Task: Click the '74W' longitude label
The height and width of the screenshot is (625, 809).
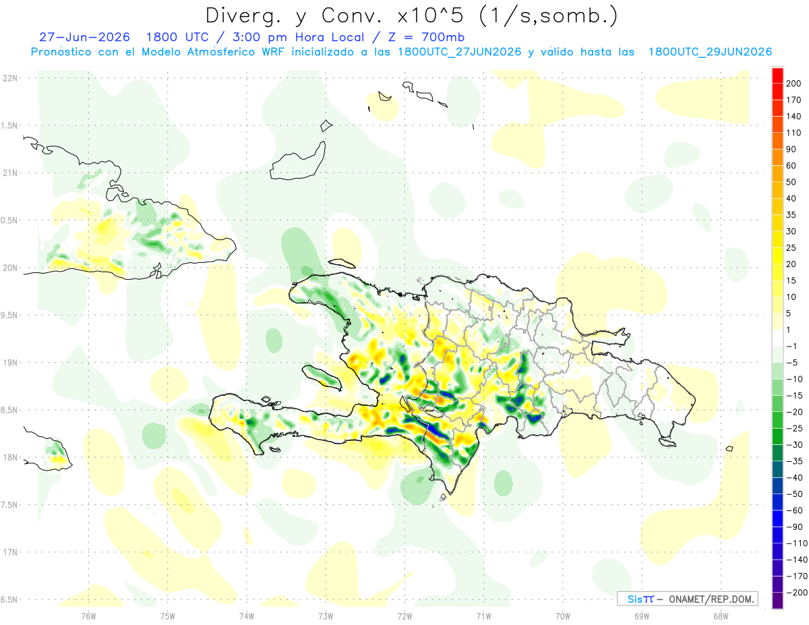Action: [247, 616]
